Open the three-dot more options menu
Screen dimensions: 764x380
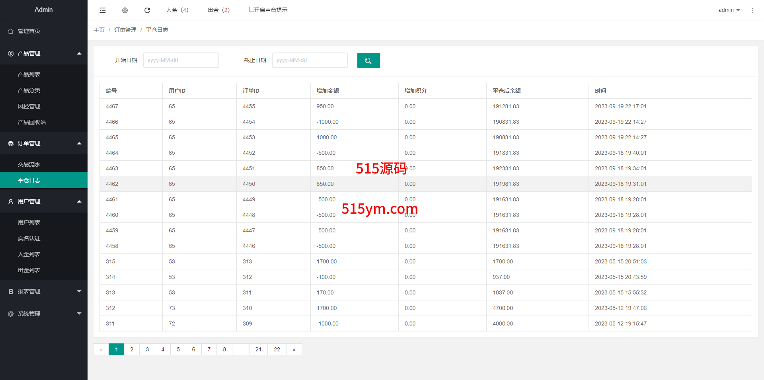tap(752, 10)
